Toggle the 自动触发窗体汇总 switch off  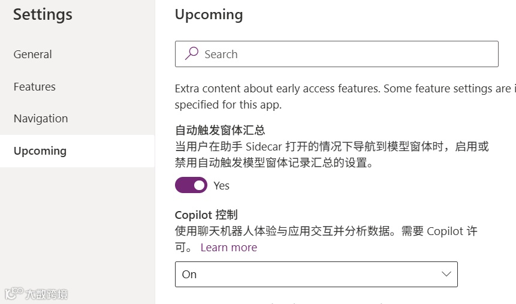coord(191,185)
